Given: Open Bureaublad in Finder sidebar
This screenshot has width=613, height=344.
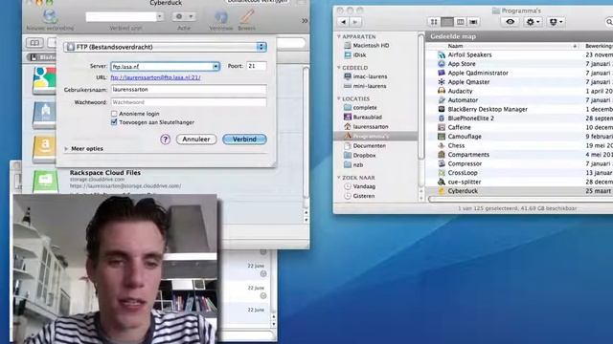Looking at the screenshot, I should tap(368, 117).
